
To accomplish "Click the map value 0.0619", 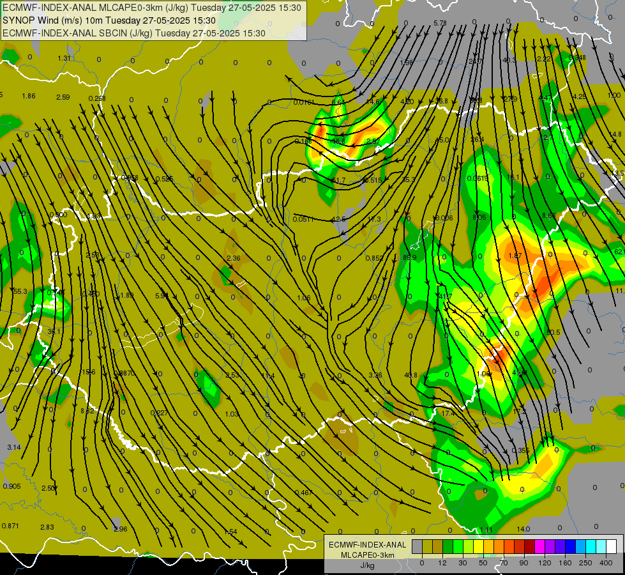I will click(477, 178).
